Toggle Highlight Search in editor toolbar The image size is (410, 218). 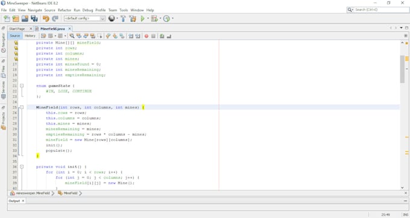point(93,36)
